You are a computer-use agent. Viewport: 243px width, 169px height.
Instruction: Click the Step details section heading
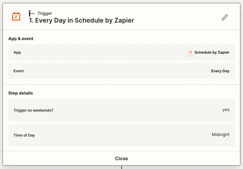[20, 93]
